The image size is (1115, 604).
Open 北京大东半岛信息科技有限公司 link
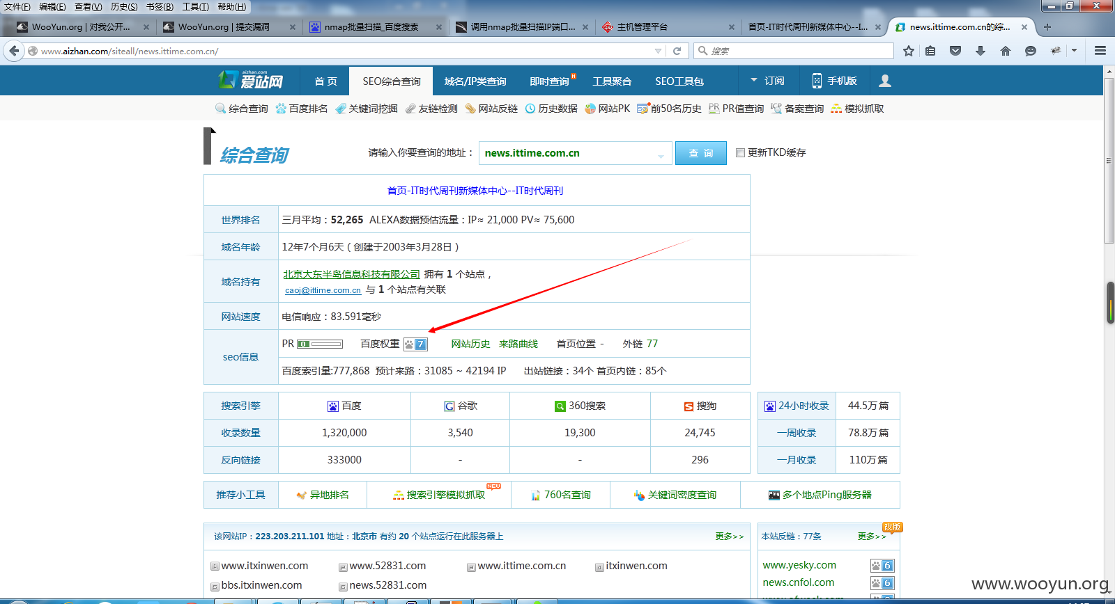[x=351, y=274]
